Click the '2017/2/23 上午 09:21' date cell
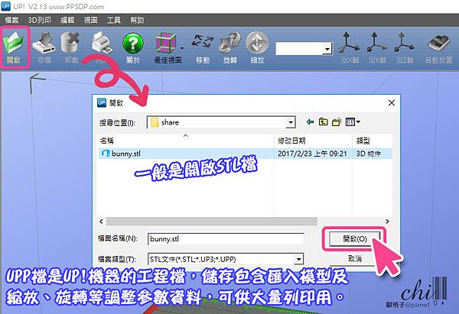Screen dimensions: 459x314 (312, 154)
